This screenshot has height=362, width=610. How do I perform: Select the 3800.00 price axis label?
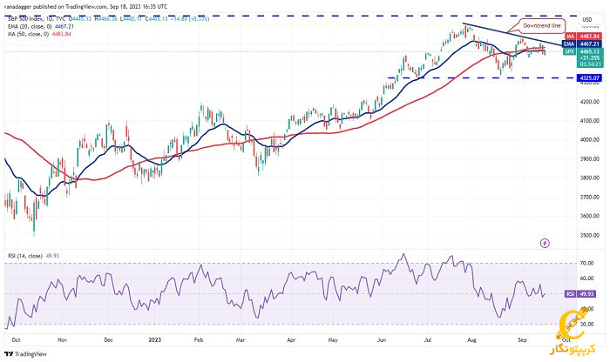pos(589,178)
